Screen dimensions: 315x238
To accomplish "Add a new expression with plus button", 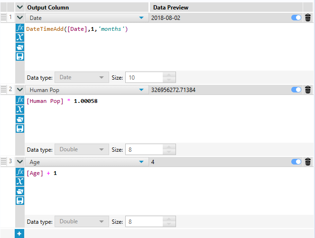I will [19, 234].
